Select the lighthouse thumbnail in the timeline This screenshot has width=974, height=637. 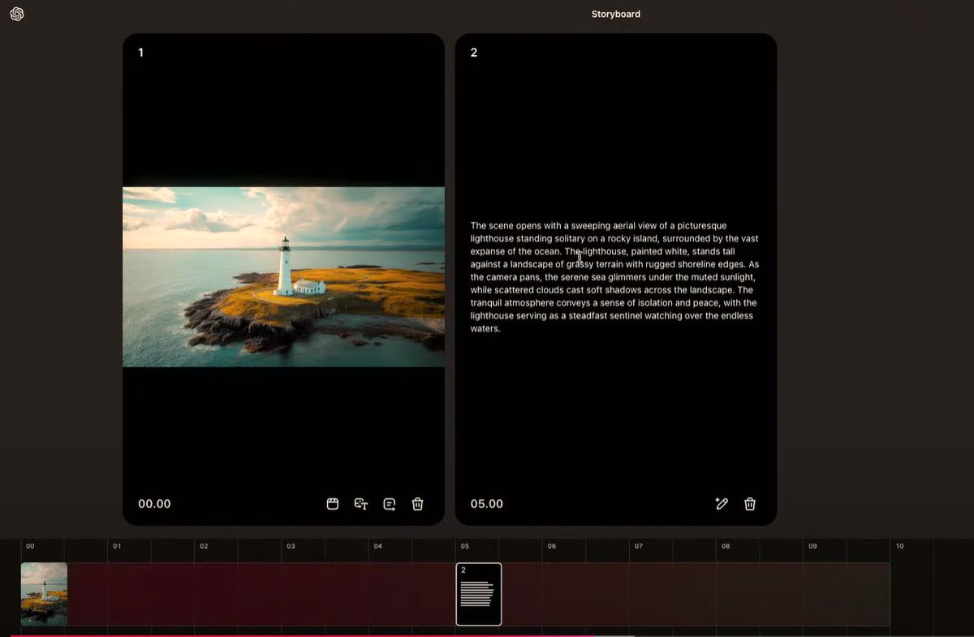(x=44, y=594)
